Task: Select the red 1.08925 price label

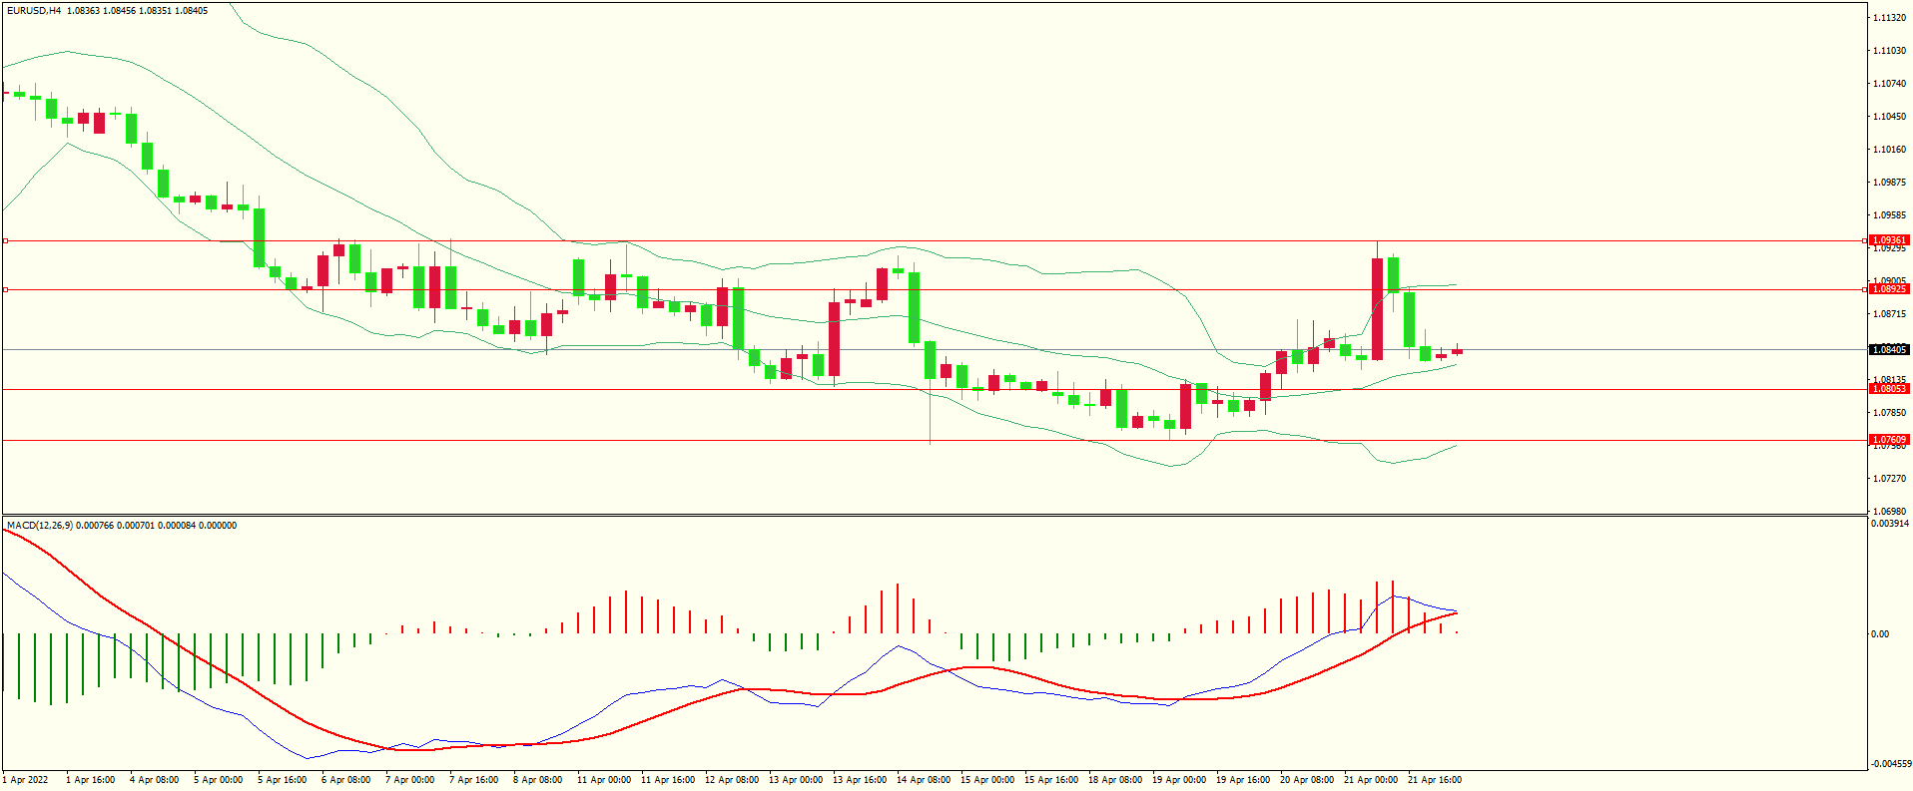Action: [x=1889, y=289]
